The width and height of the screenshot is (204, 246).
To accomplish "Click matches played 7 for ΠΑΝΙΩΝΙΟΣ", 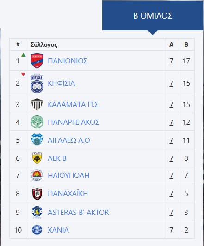I will point(171,61).
